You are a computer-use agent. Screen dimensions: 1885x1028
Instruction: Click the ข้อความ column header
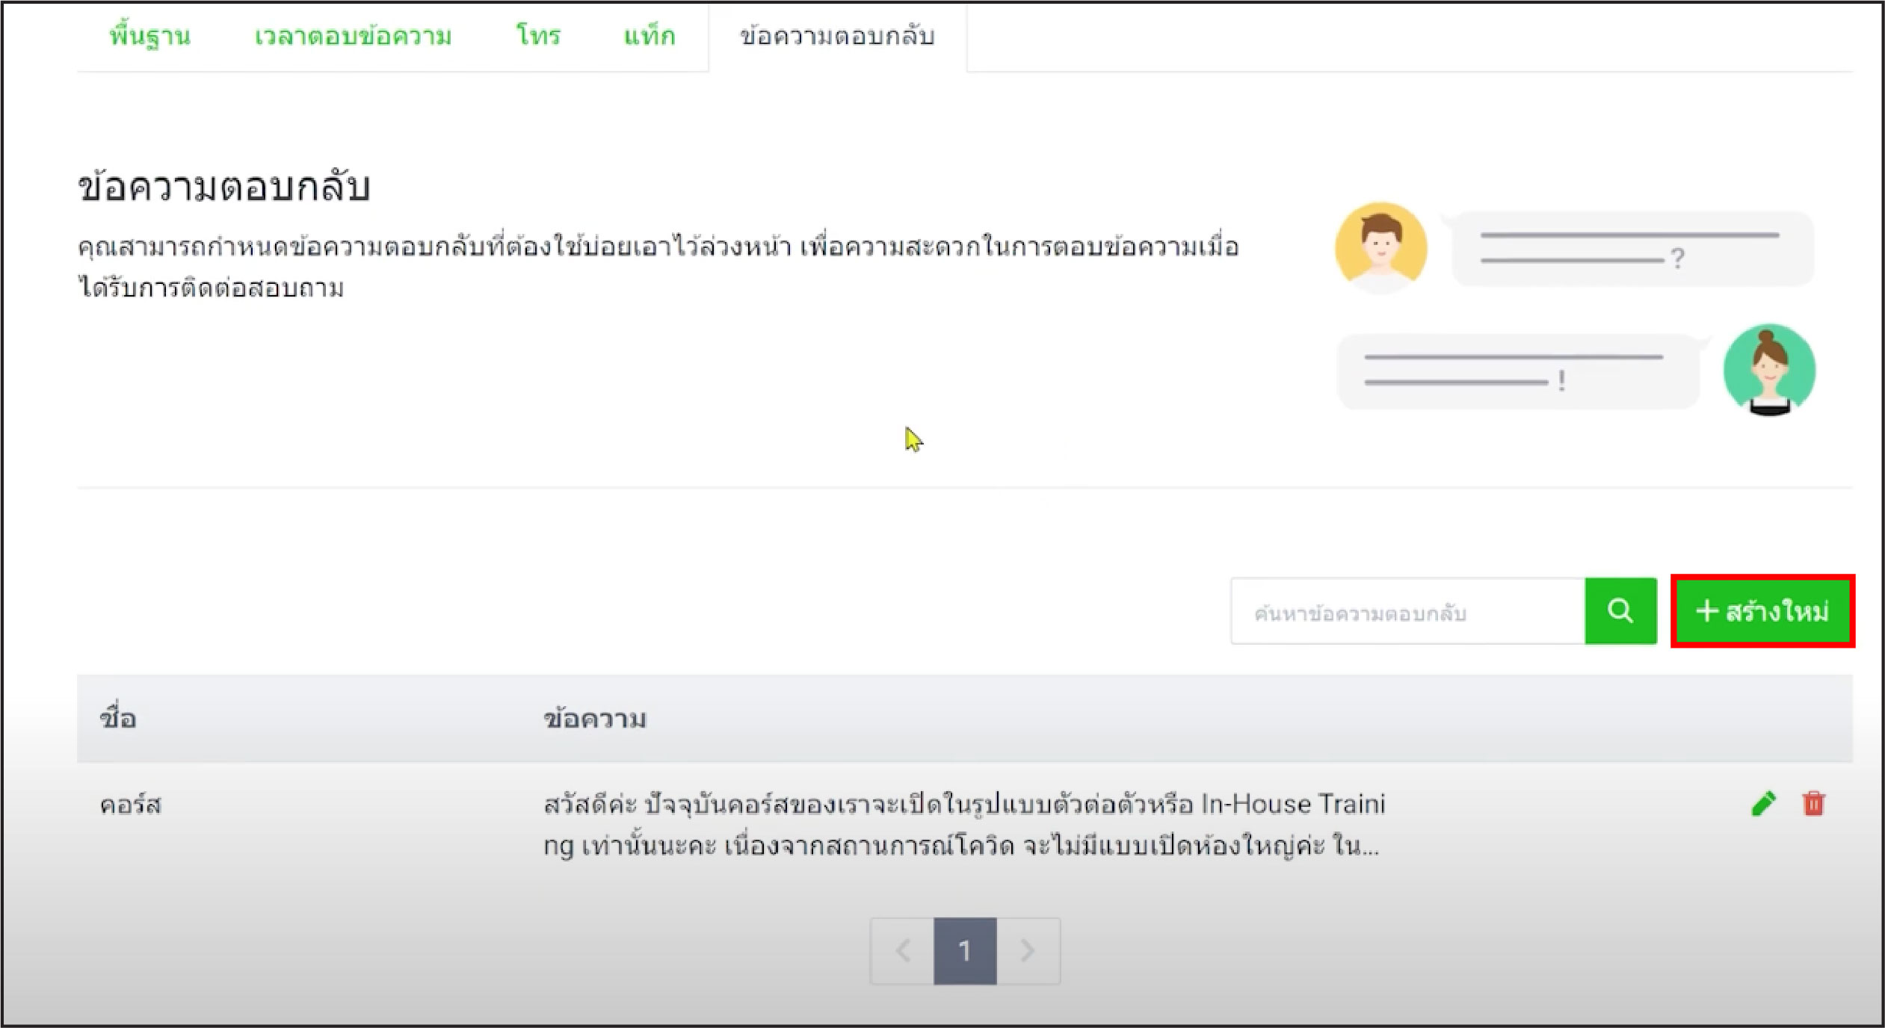coord(595,719)
